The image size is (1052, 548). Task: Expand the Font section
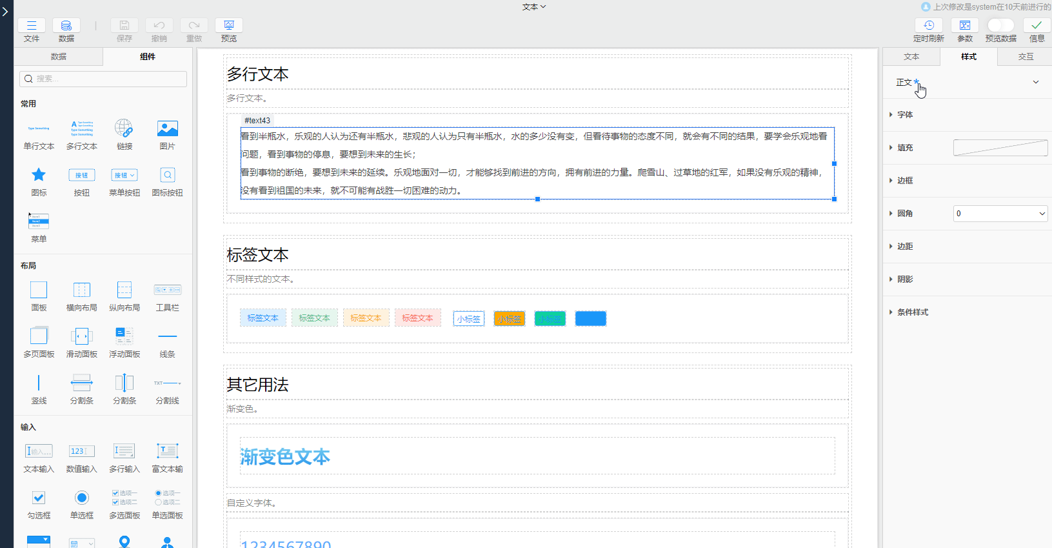904,115
